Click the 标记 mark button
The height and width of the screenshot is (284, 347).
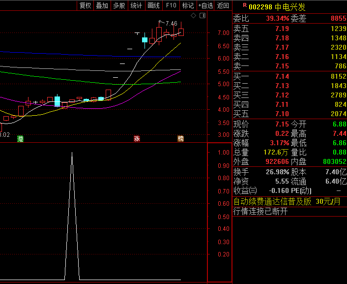click(188, 5)
